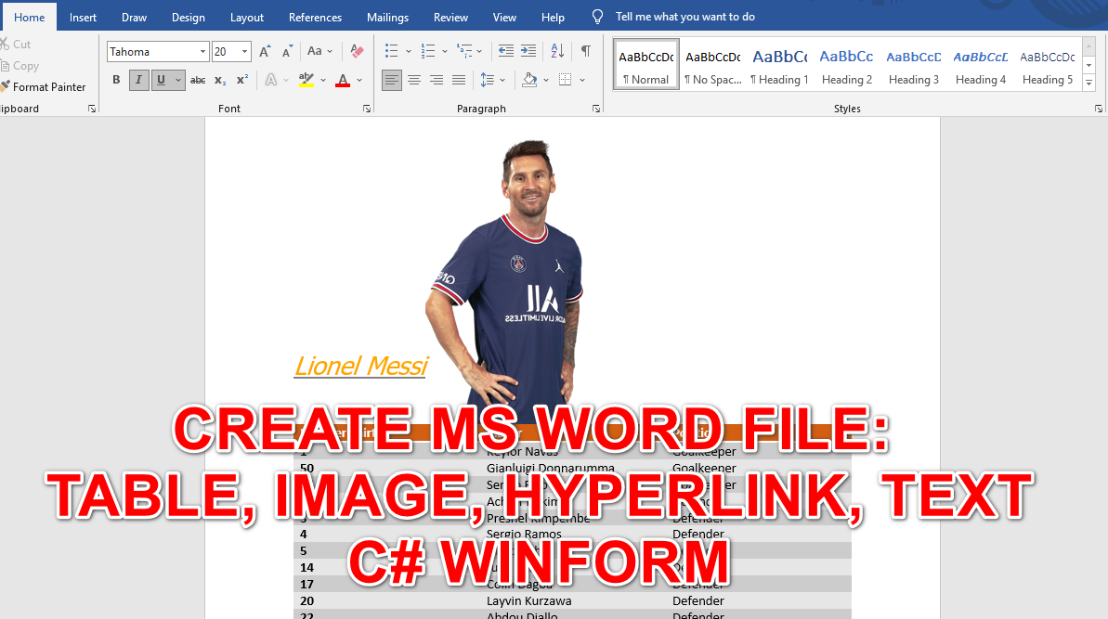Show paragraph marks with the pilcrow icon

(x=586, y=51)
